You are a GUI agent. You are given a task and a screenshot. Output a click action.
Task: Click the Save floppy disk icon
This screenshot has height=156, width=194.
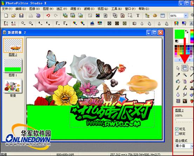pyautogui.click(x=21, y=15)
